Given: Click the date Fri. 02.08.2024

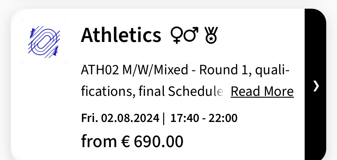Looking at the screenshot, I should [x=120, y=118].
